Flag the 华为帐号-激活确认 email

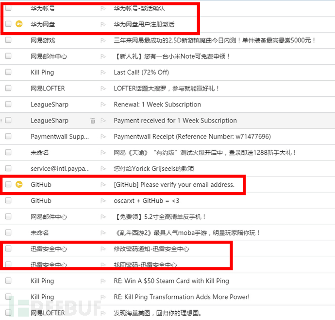(103, 8)
